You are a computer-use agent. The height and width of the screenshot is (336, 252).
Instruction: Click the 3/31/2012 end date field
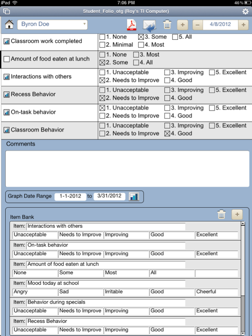[x=109, y=196]
